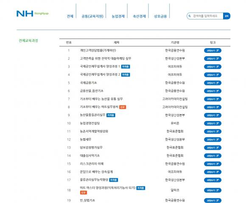Screen dimensions: 246x203
Task: Switch to 농업경제 category tab
Action: [x=118, y=16]
